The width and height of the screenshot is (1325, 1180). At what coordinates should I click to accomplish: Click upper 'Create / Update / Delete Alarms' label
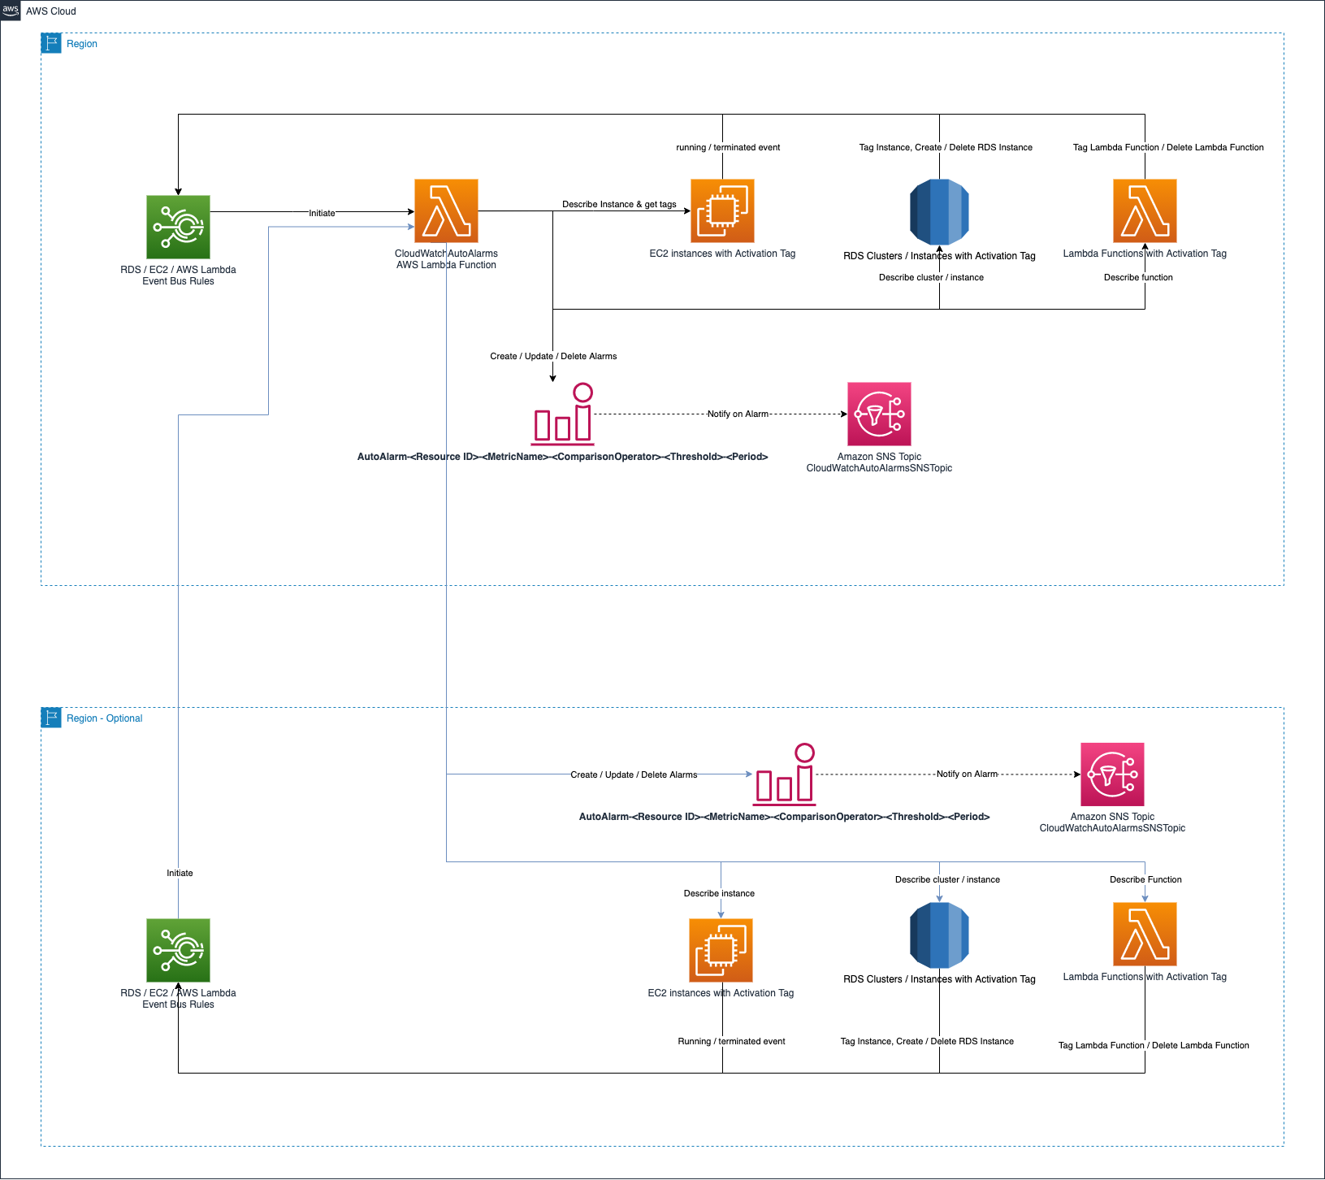point(553,356)
